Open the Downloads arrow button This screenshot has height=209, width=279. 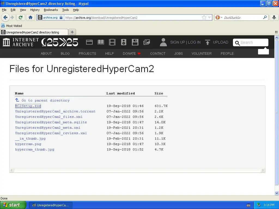click(274, 17)
